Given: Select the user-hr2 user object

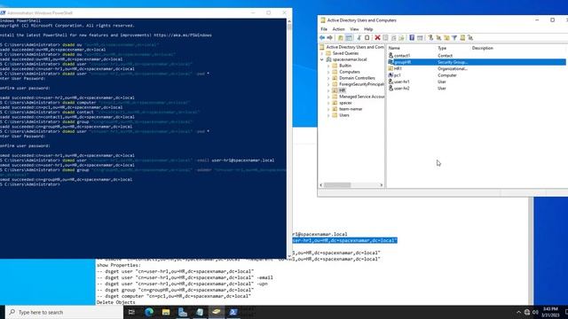Looking at the screenshot, I should tap(401, 89).
